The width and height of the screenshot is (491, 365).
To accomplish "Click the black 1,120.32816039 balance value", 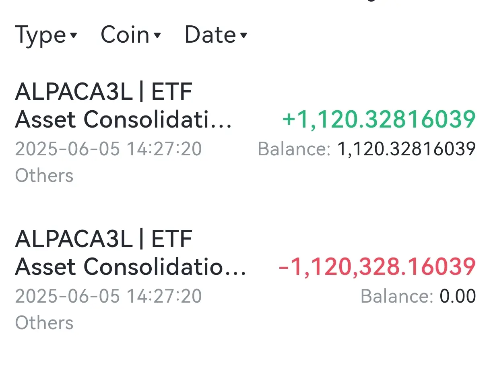I will coord(406,149).
